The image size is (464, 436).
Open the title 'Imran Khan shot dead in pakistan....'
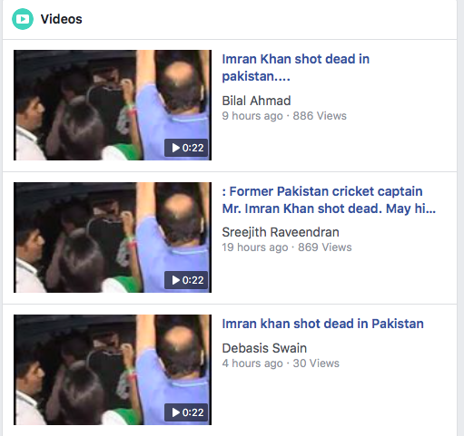point(296,68)
